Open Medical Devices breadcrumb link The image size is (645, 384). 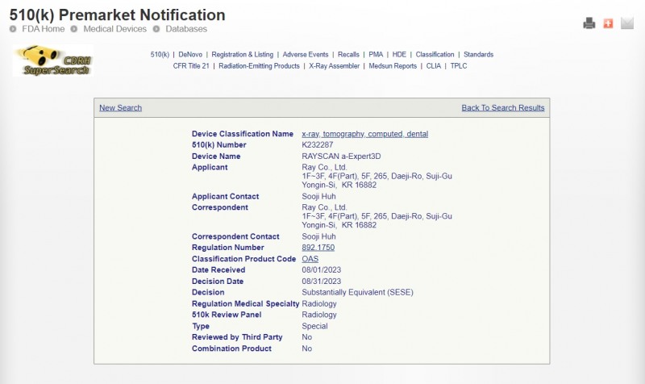[115, 29]
